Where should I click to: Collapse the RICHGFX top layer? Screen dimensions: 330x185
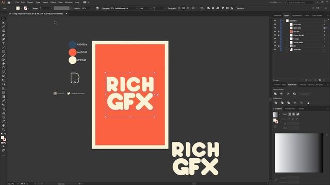284,21
